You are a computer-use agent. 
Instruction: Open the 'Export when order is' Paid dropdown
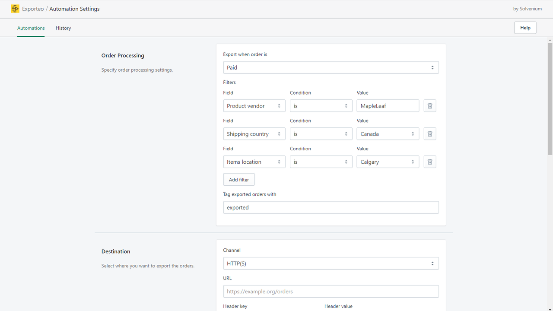tap(331, 67)
